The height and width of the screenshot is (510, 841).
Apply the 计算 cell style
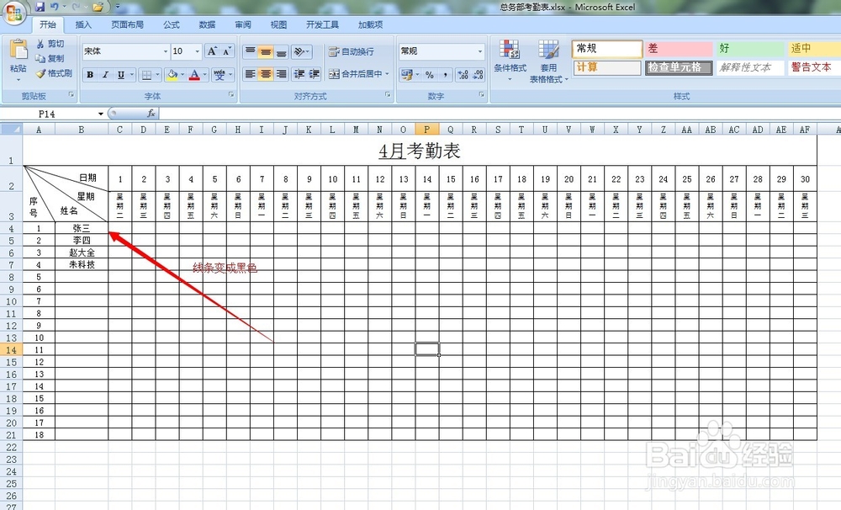[607, 67]
